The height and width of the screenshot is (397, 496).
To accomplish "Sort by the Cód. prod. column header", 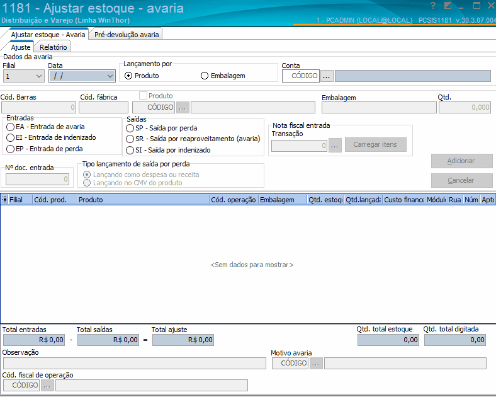I will [55, 200].
